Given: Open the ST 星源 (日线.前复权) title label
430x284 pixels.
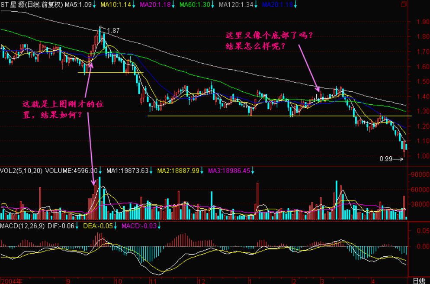Looking at the screenshot, I should [32, 4].
